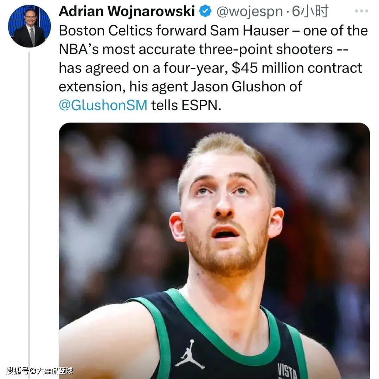
Task: Select the VISTA sponsor patch on jersey
Action: point(287,371)
